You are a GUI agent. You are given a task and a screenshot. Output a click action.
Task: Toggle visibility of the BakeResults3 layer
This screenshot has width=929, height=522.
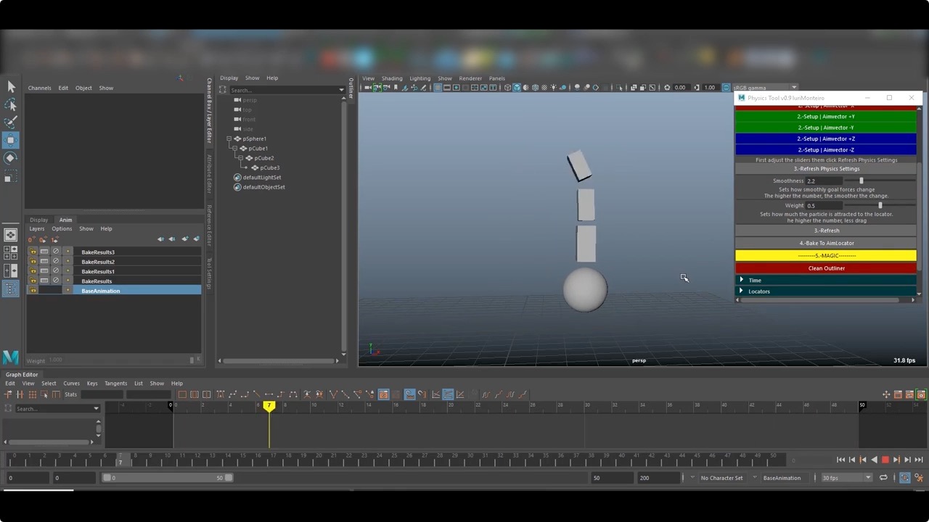44,252
